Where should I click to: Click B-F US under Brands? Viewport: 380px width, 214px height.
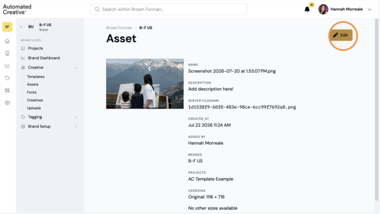pyautogui.click(x=195, y=161)
